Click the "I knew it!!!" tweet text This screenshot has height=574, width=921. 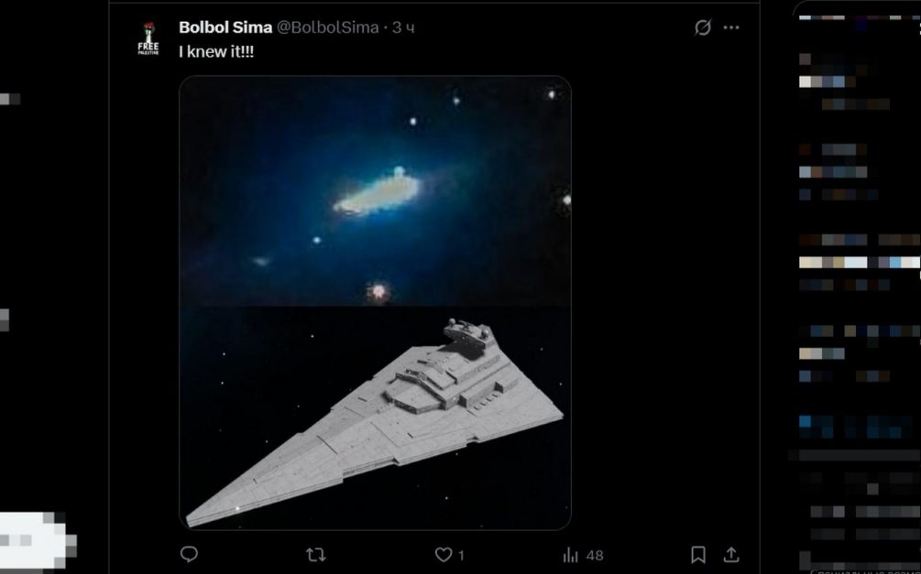[x=216, y=52]
